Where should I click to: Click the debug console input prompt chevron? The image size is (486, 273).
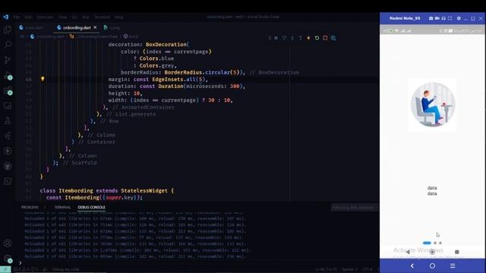click(x=21, y=263)
